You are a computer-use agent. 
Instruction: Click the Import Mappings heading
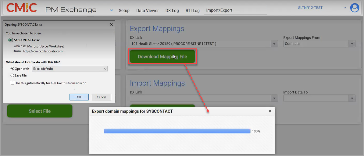point(157,83)
